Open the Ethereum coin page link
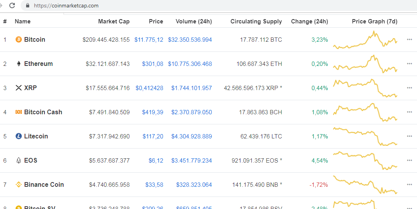The height and width of the screenshot is (209, 417). click(38, 64)
